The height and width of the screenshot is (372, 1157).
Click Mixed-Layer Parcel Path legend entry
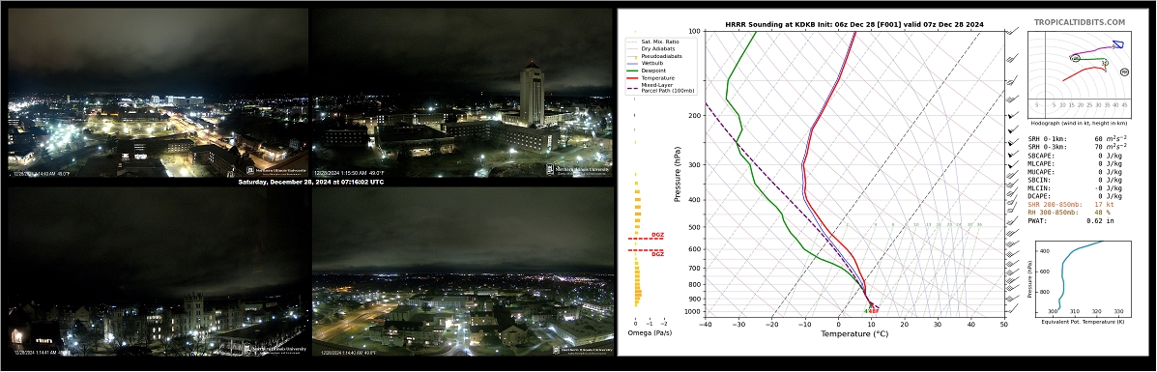(x=658, y=88)
